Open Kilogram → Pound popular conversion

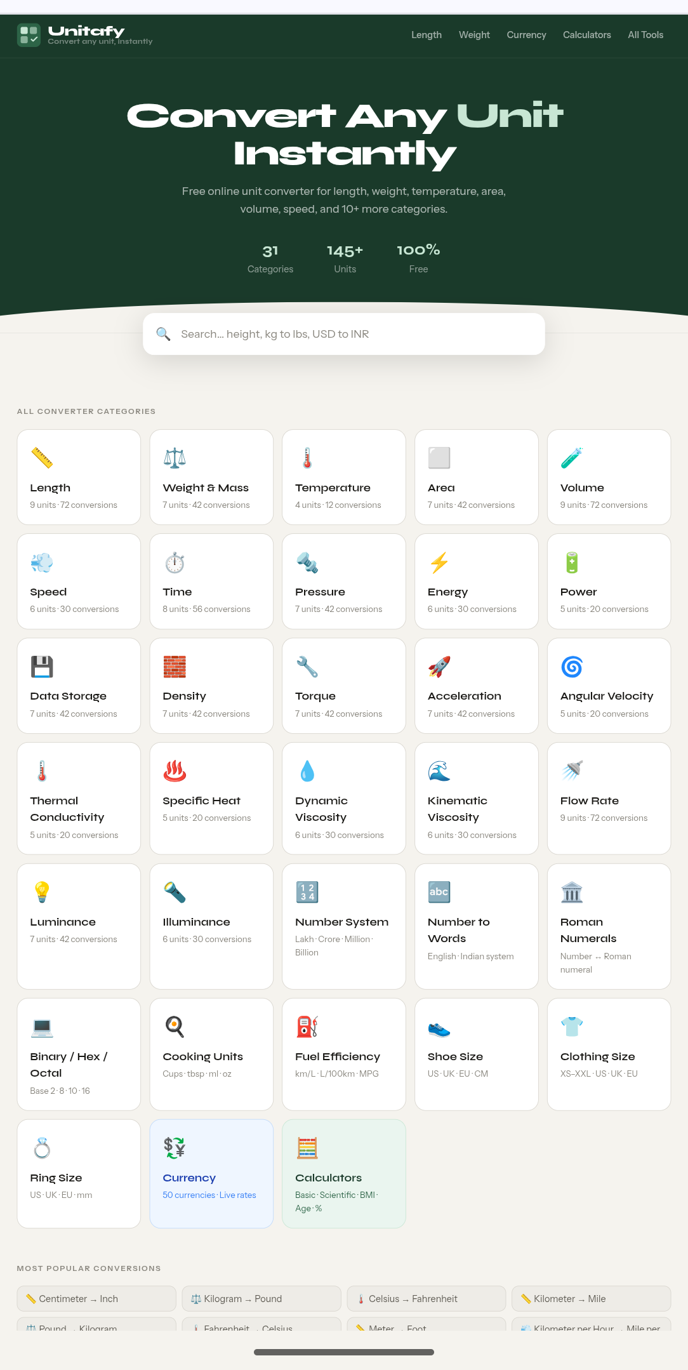point(261,1299)
